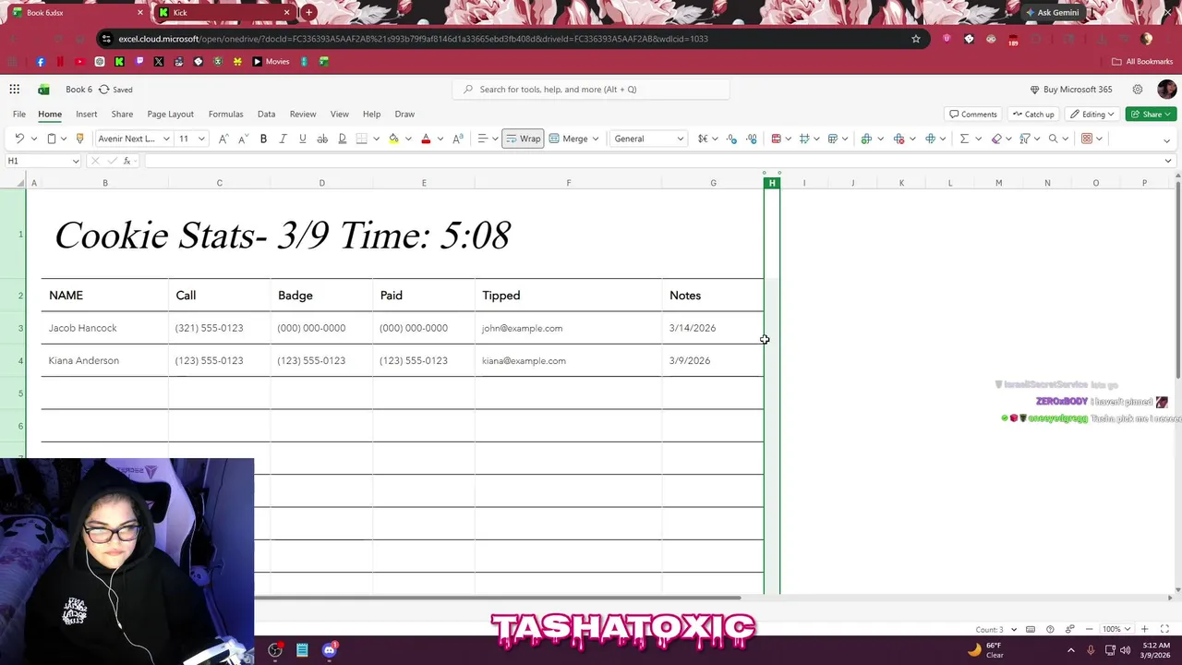Open the cell styles Aa icon

click(458, 139)
